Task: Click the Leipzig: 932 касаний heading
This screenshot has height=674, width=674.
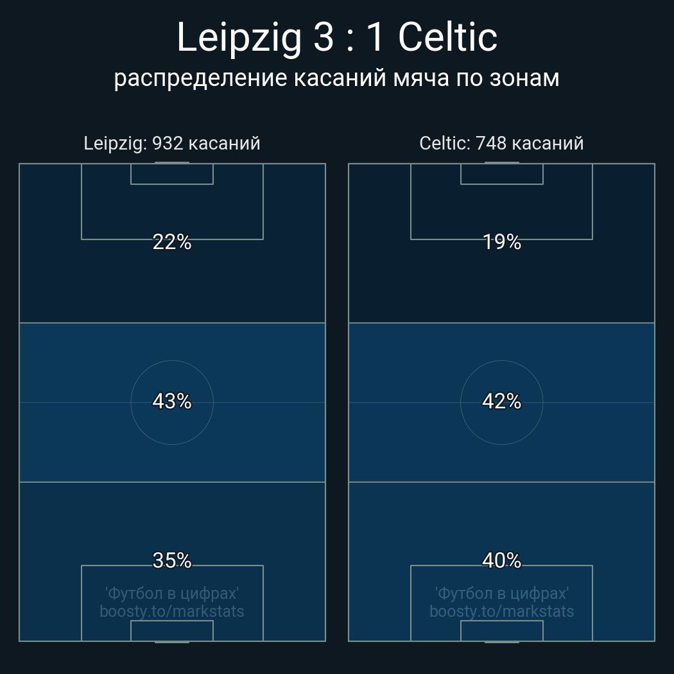Action: [172, 143]
